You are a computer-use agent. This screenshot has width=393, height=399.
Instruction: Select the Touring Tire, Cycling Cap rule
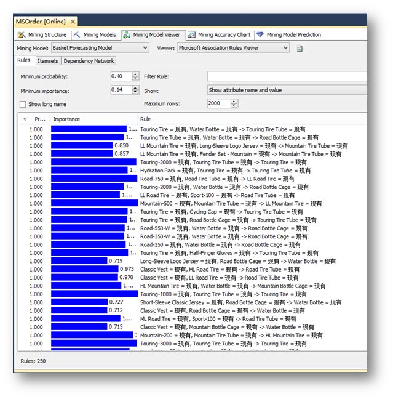[221, 212]
